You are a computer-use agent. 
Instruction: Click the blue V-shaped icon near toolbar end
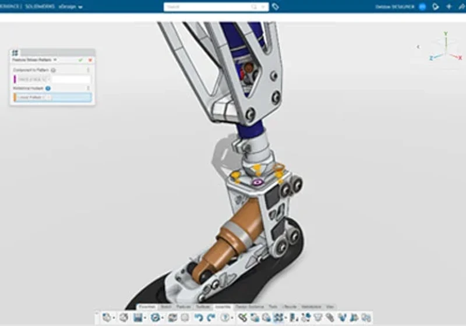pos(342,318)
